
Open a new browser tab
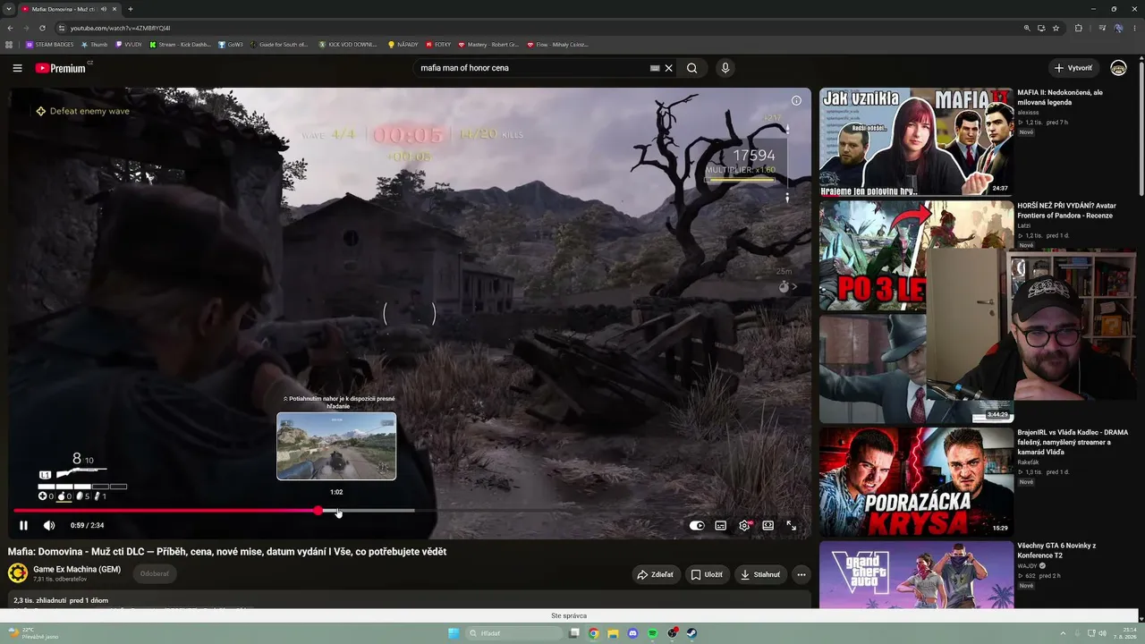pos(131,9)
